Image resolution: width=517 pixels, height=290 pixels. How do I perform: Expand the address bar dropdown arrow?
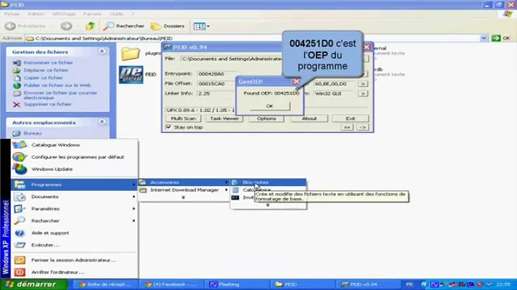pos(483,38)
